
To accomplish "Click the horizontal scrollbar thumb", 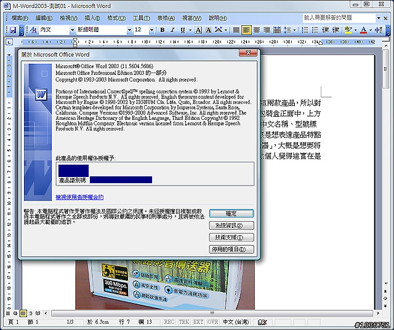I will tap(212, 313).
